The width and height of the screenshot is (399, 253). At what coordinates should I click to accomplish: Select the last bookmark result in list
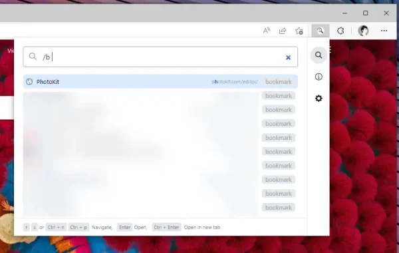pyautogui.click(x=160, y=208)
